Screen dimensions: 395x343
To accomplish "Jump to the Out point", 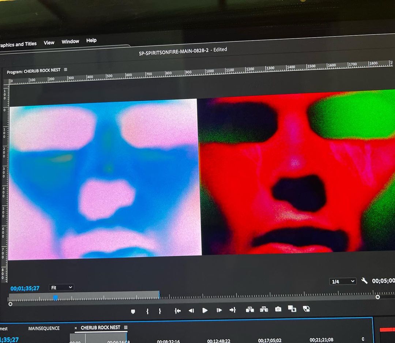I will coord(233,310).
